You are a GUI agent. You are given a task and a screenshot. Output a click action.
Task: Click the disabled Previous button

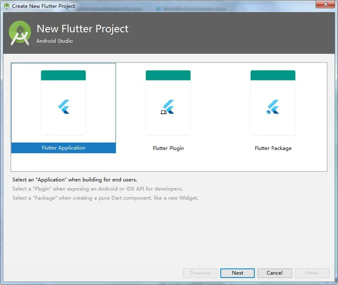coord(200,273)
